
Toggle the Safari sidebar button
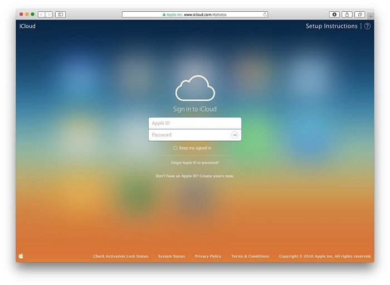pos(60,15)
